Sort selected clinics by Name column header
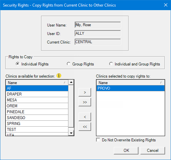 (x=131, y=82)
